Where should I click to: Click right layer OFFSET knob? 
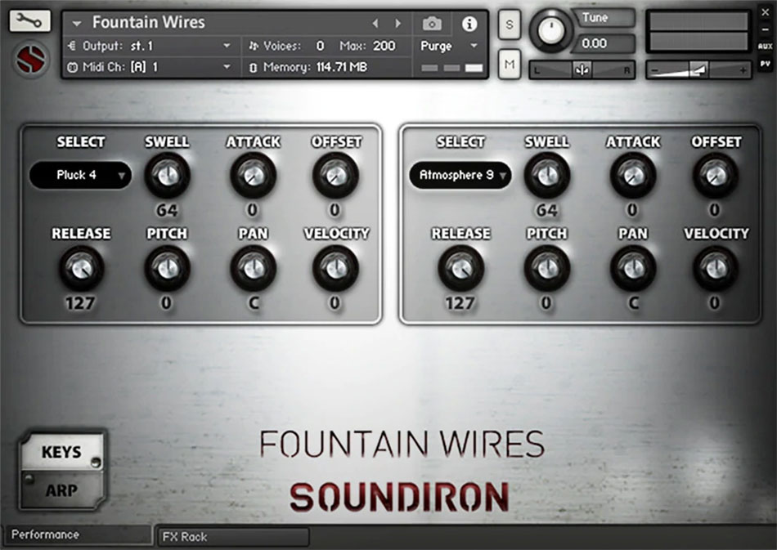tap(716, 175)
